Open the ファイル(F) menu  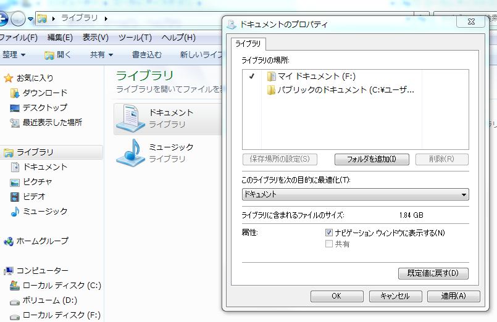coord(19,38)
